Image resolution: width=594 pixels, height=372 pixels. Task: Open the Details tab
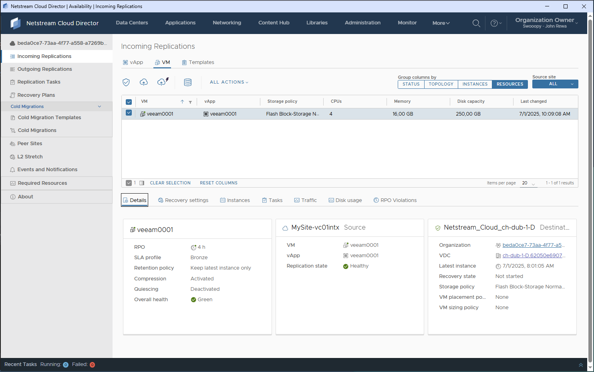[135, 200]
